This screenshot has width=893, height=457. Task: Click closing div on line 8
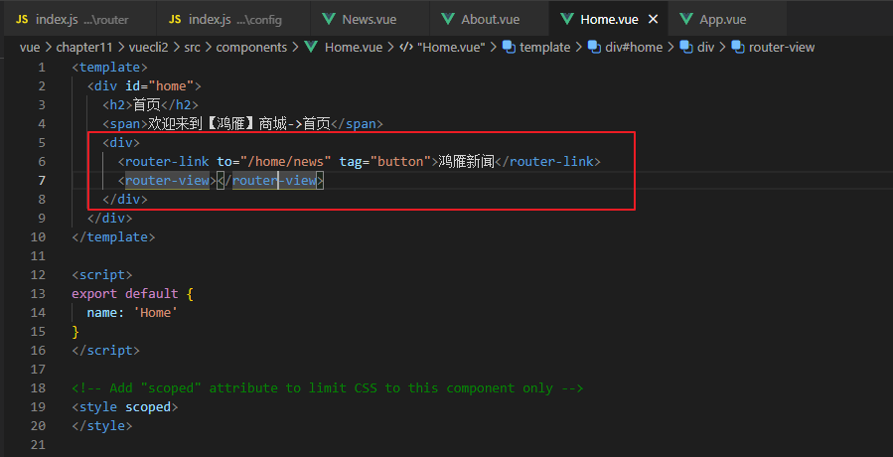coord(125,200)
